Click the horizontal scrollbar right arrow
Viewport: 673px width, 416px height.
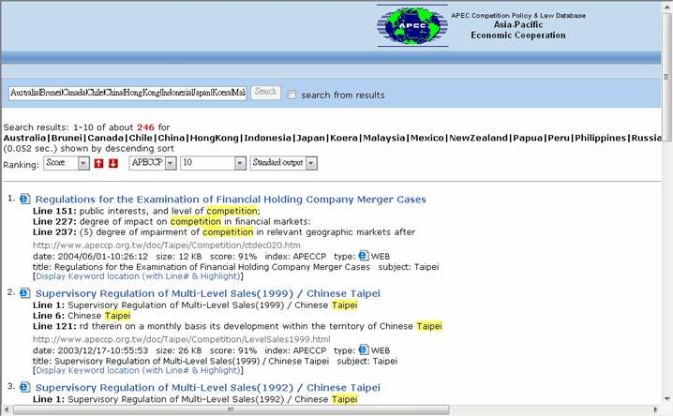pyautogui.click(x=655, y=409)
